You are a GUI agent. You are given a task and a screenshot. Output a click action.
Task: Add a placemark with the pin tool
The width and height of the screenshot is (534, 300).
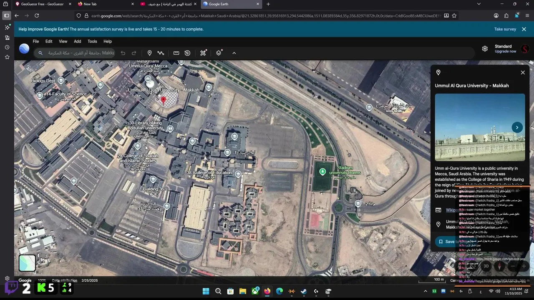149,53
